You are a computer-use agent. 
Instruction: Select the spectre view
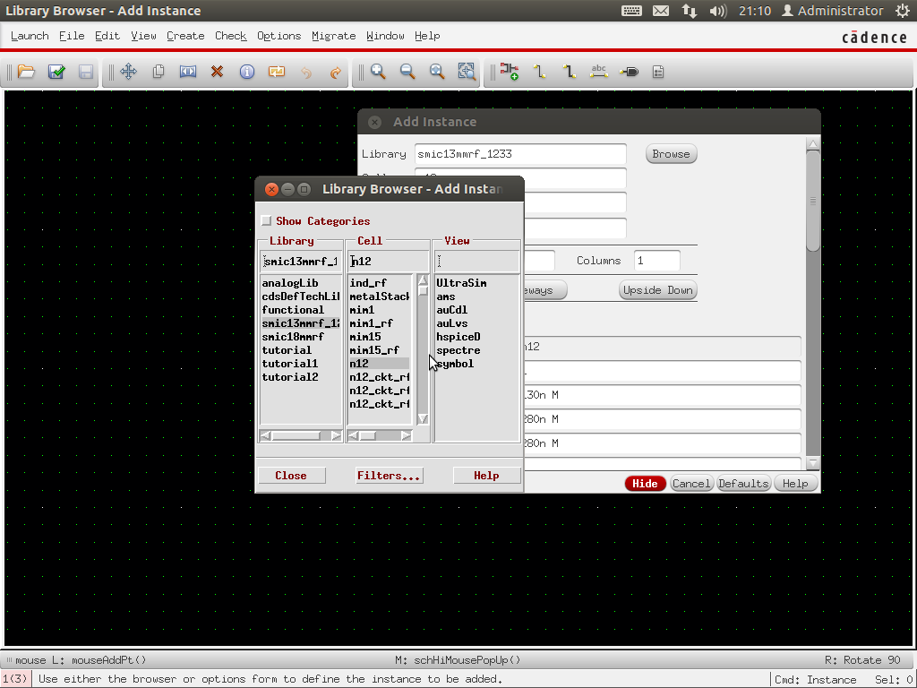click(x=458, y=350)
